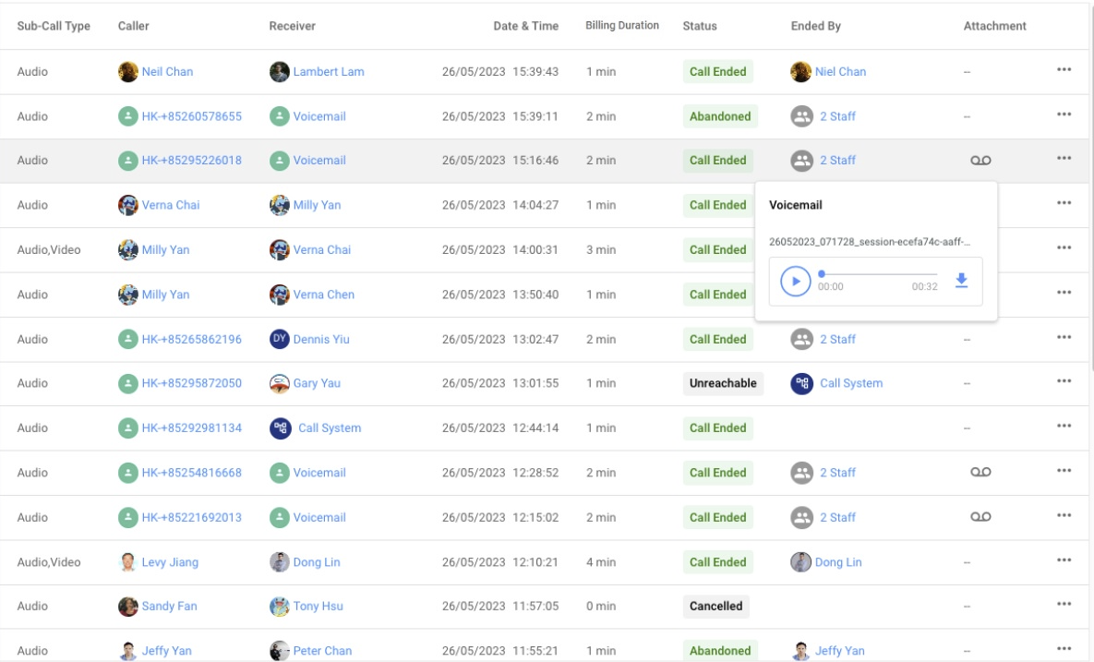This screenshot has height=662, width=1094.
Task: Open voicemail attachment icon for 15:16:46 call
Action: coord(980,161)
